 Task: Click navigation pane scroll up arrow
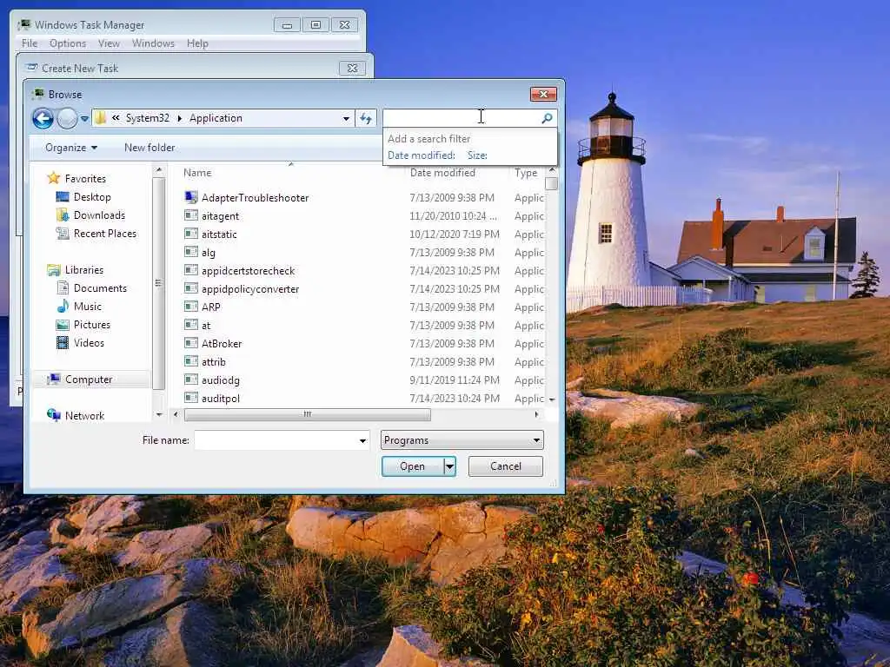point(159,169)
